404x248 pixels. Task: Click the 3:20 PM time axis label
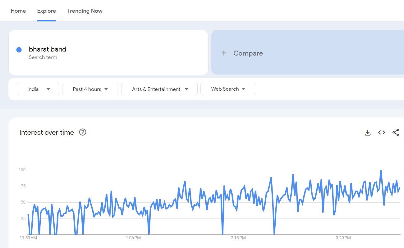[343, 238]
